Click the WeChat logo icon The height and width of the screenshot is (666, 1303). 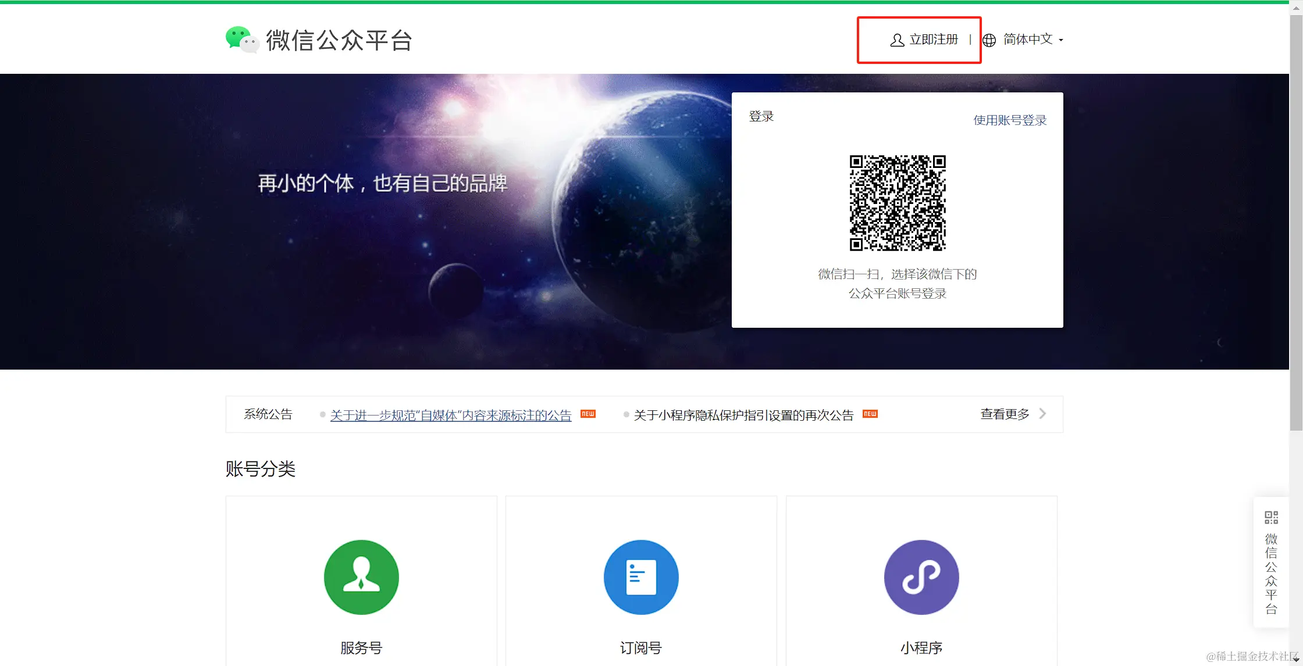[242, 40]
